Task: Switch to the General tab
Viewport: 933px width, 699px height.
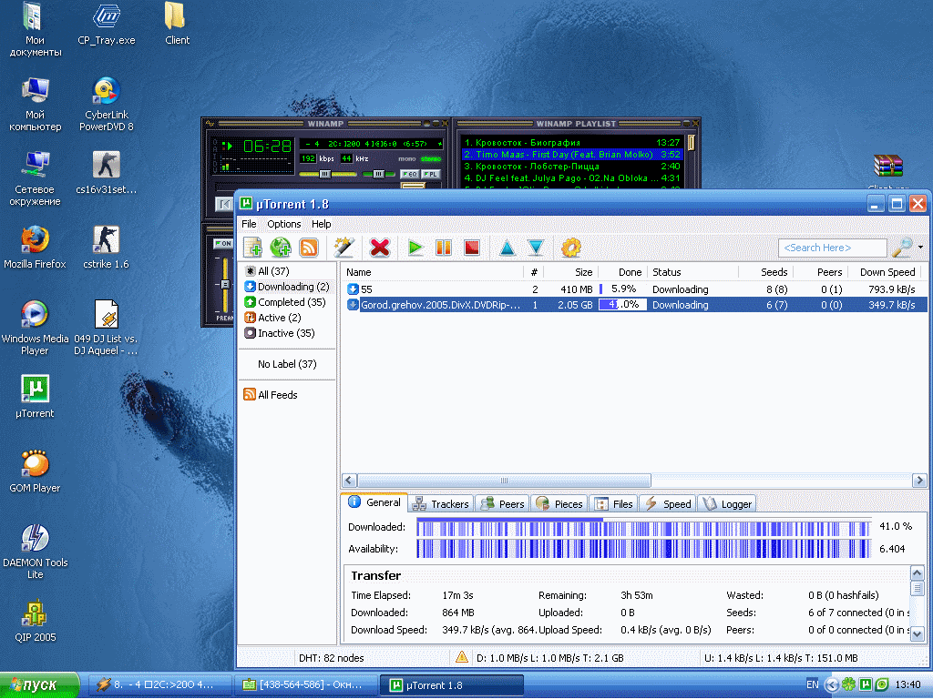Action: pyautogui.click(x=374, y=502)
